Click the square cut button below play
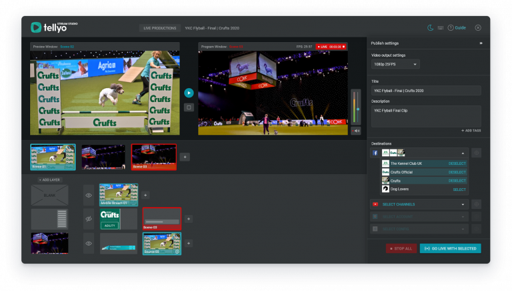 click(x=189, y=107)
